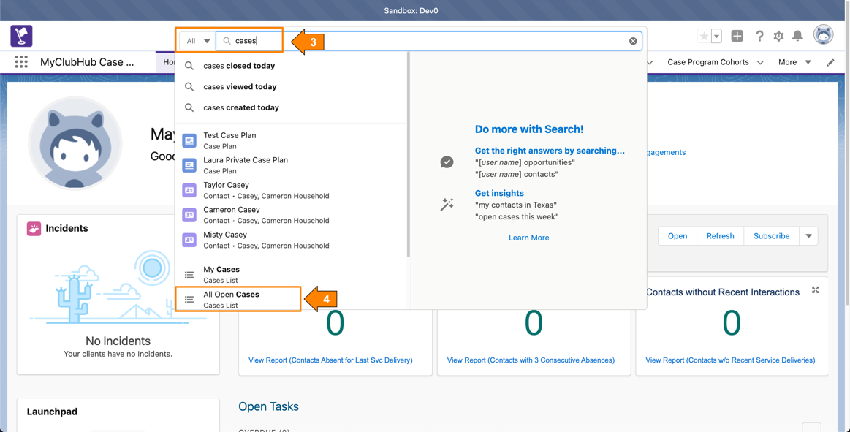The image size is (850, 432).
Task: Clear the search box text
Action: (633, 41)
